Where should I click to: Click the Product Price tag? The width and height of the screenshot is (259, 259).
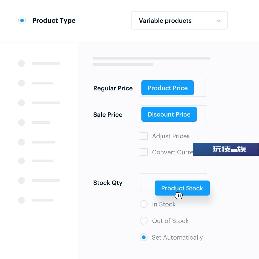168,88
